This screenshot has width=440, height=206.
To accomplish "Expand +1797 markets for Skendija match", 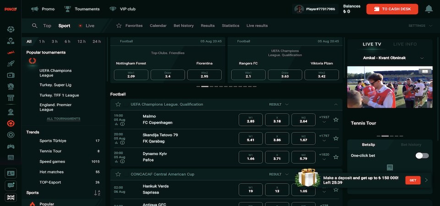I will (x=324, y=138).
